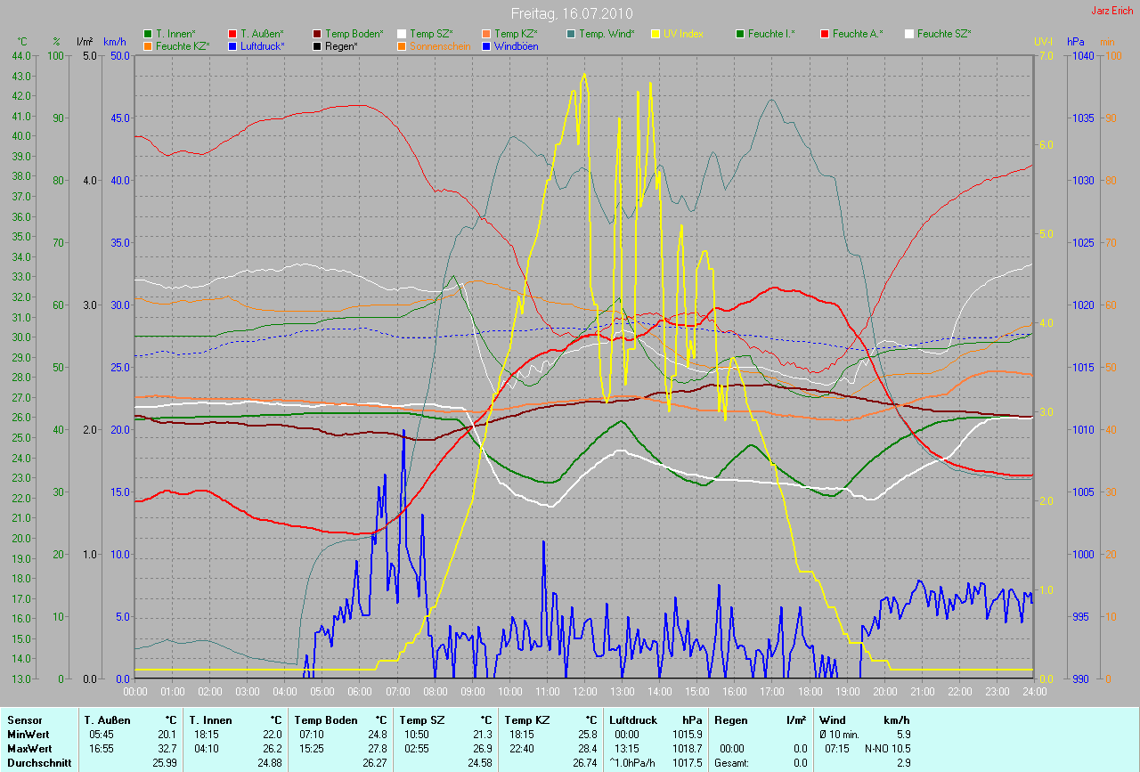Image resolution: width=1140 pixels, height=772 pixels.
Task: Click the white Feuchte SZ legend swatch
Action: (x=910, y=34)
